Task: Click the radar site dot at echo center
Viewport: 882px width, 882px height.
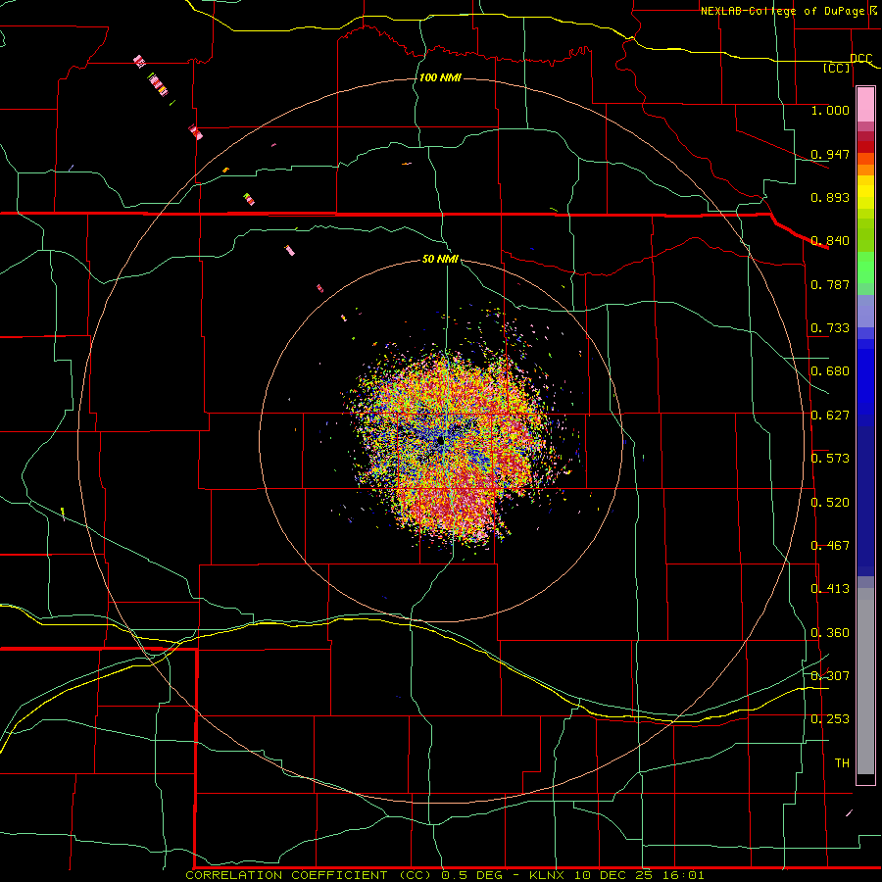Action: [x=440, y=441]
